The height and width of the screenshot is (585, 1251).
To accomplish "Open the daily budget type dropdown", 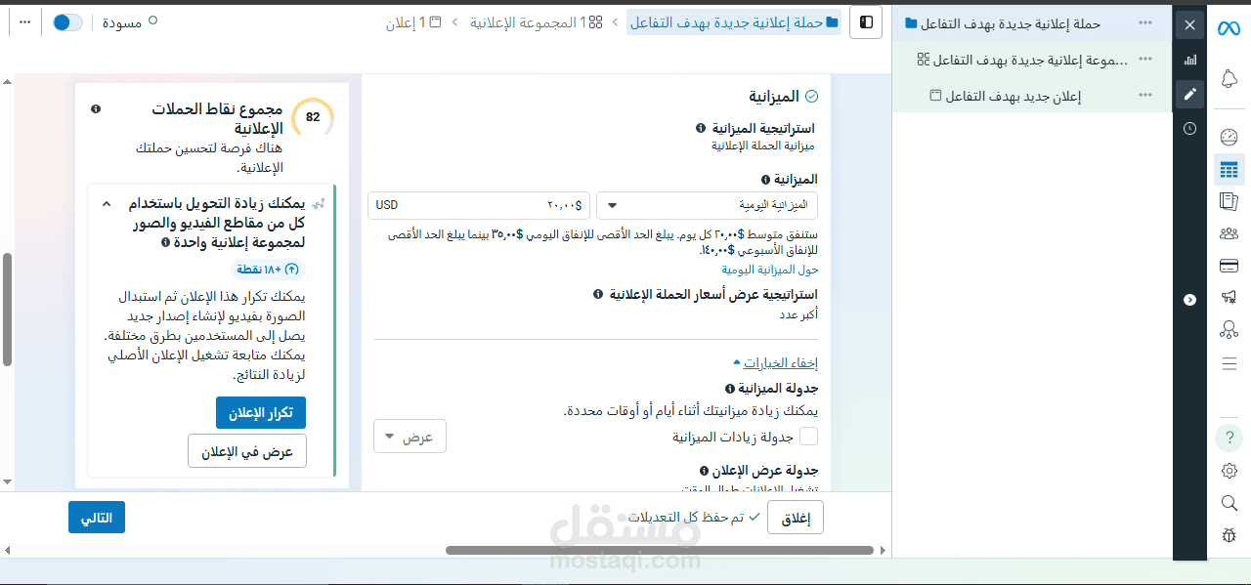I will (707, 205).
